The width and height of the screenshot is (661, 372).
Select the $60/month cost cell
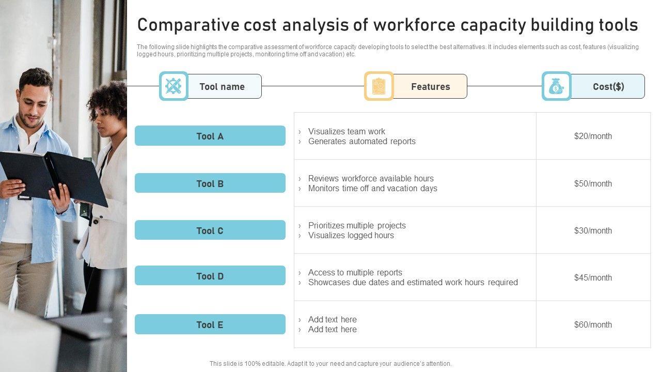(593, 324)
